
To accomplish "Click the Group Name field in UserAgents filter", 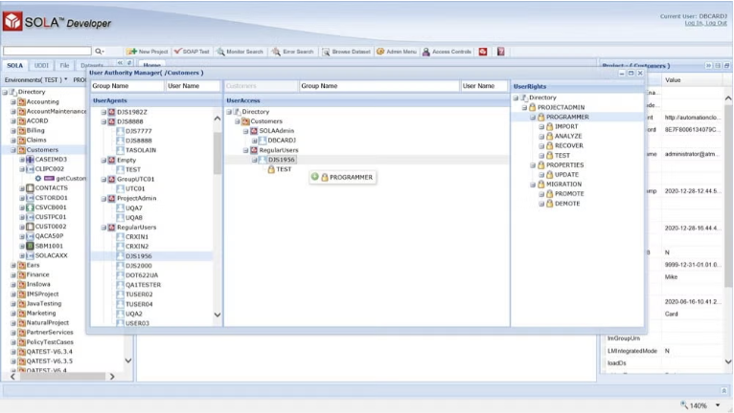I will [127, 86].
